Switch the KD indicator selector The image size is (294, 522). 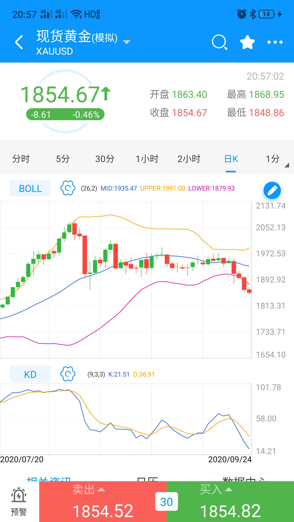click(x=30, y=374)
